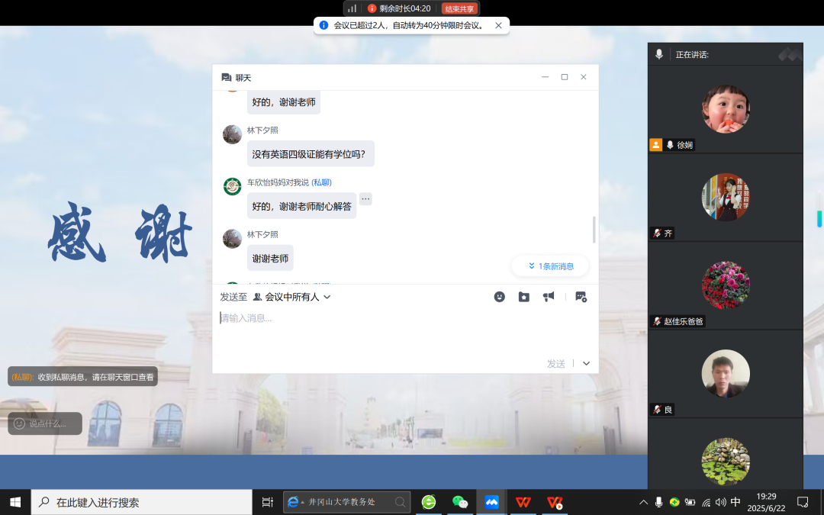Screen dimensions: 824x515
Task: Toggle Chinese input mode indicator in tray
Action: [735, 502]
